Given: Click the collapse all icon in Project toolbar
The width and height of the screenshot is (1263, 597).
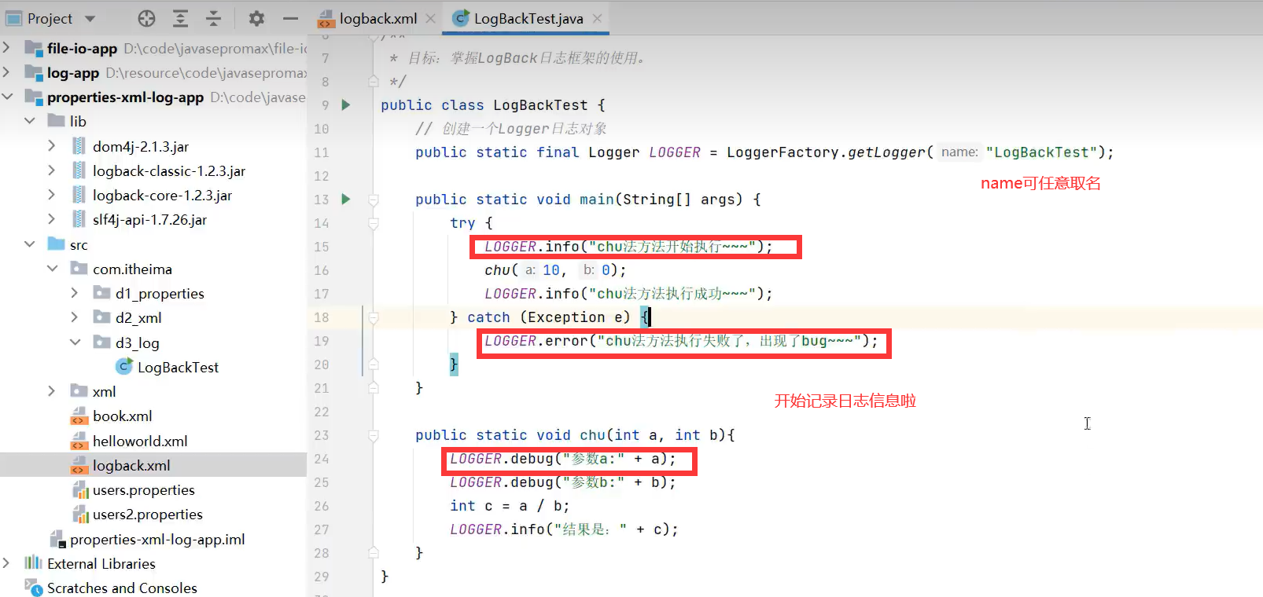Looking at the screenshot, I should 214,18.
